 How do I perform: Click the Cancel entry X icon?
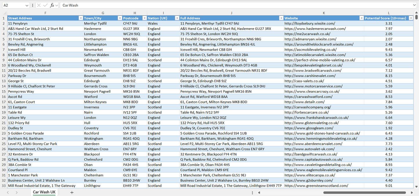click(39, 5)
